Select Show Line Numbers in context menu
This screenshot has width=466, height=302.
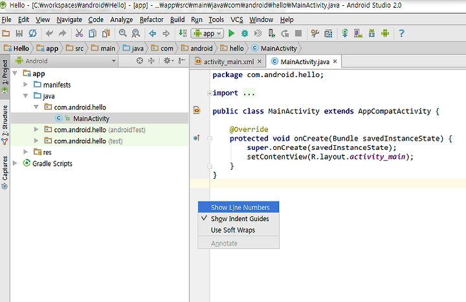point(238,207)
